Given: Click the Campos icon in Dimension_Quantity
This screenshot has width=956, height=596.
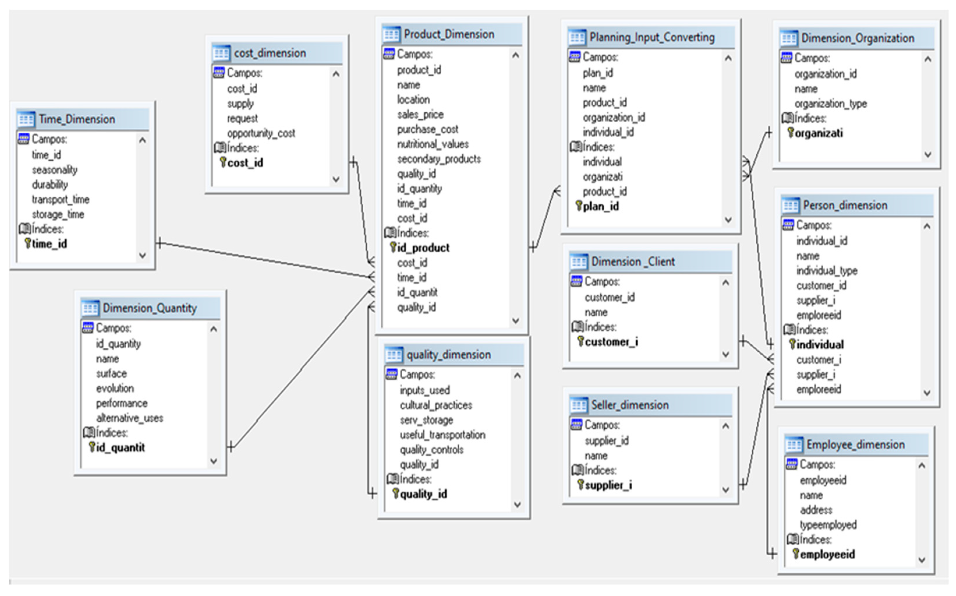Looking at the screenshot, I should [x=88, y=328].
